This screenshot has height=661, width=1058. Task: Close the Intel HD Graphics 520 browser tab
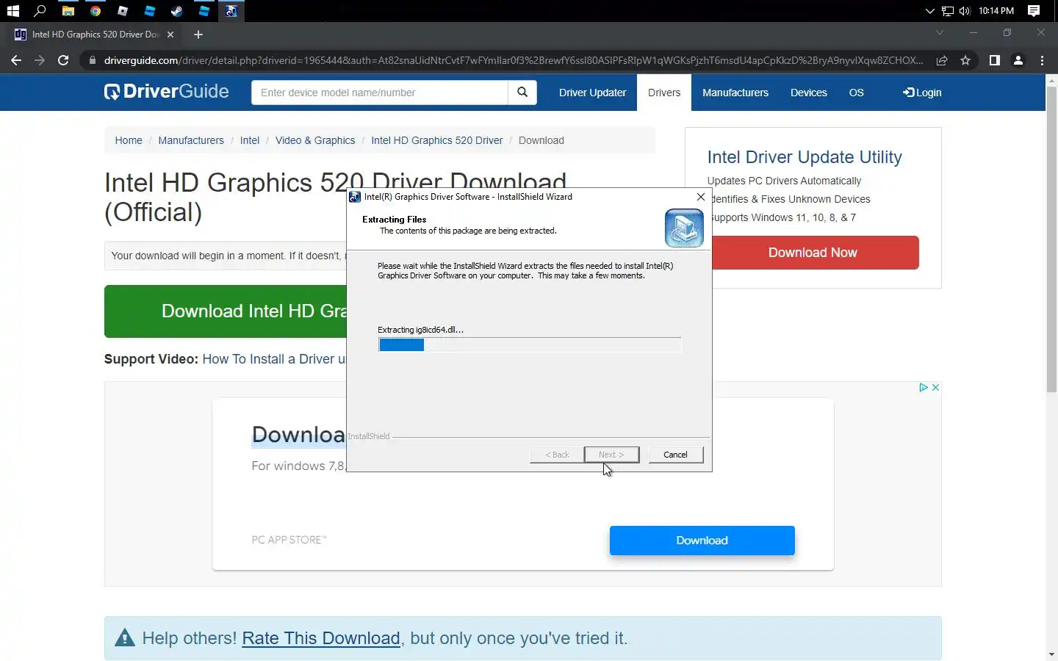pyautogui.click(x=170, y=35)
